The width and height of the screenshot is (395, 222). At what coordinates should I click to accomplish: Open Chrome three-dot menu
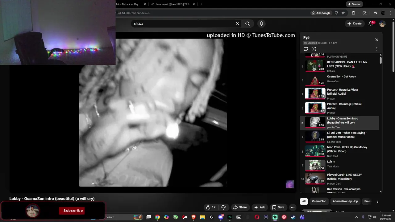tap(391, 13)
